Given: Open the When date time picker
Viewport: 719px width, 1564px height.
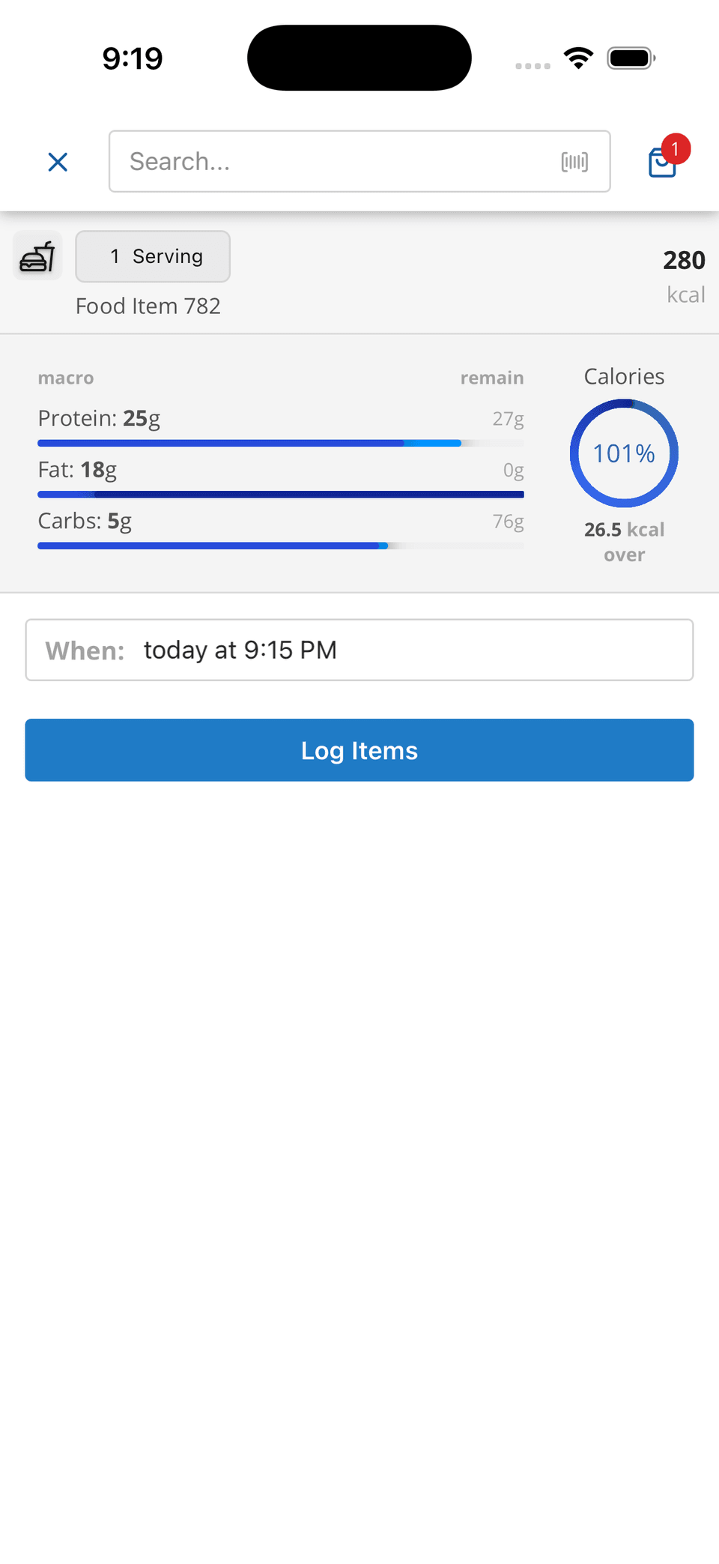Looking at the screenshot, I should [x=359, y=650].
